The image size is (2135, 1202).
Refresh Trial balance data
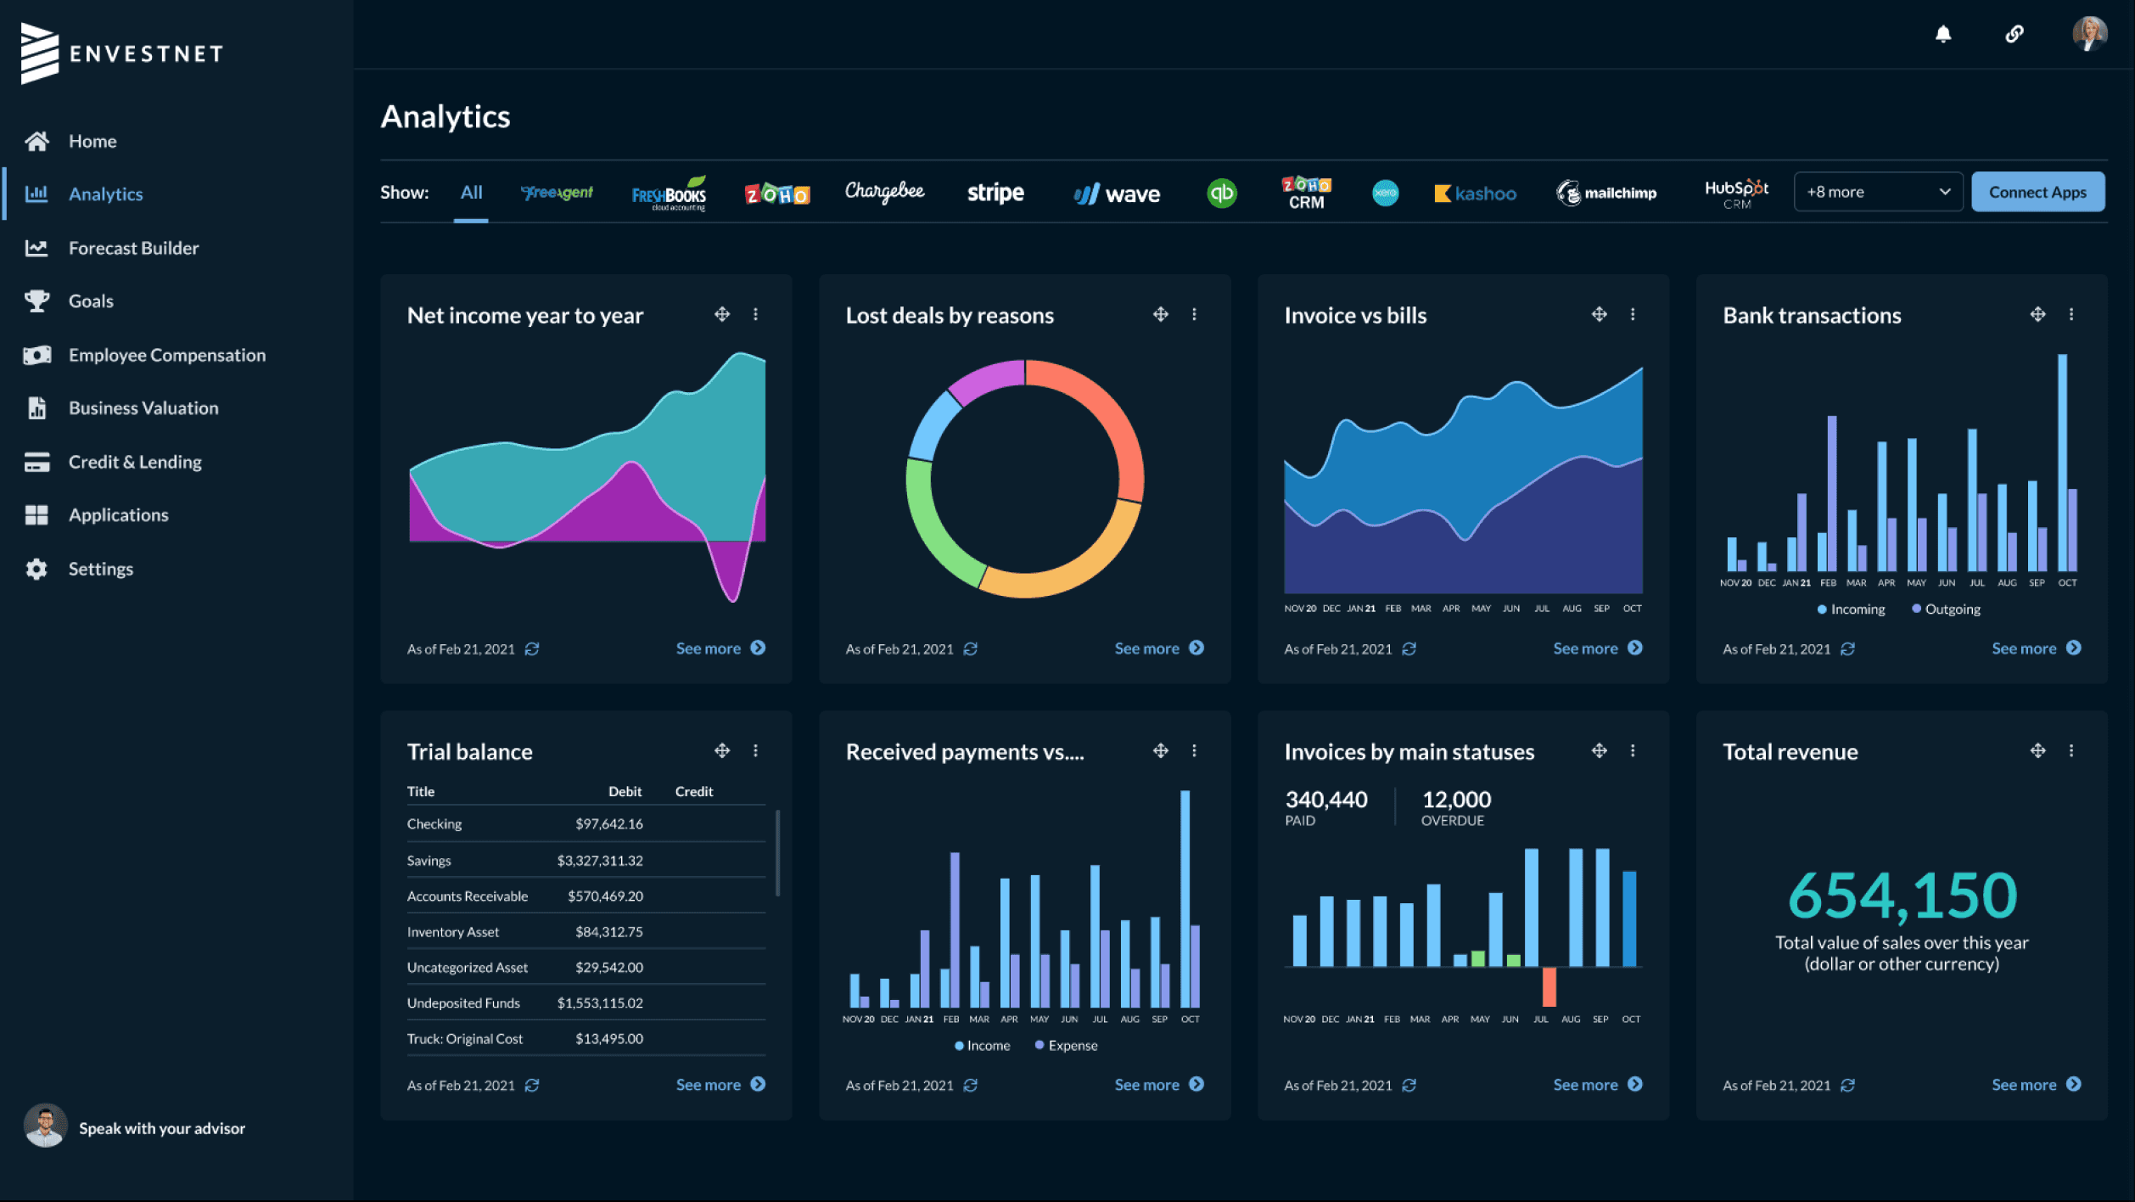pyautogui.click(x=532, y=1085)
